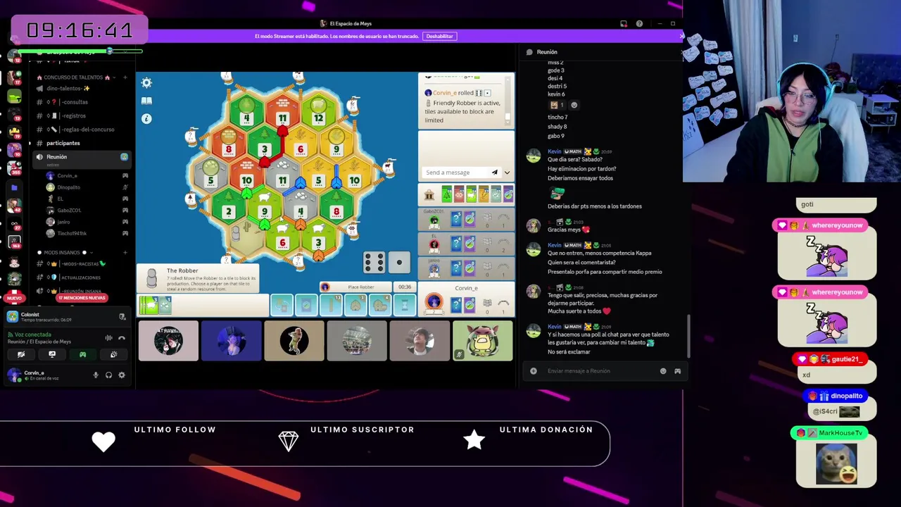This screenshot has width=901, height=507.
Task: Toggle microphone mute for Corvin_e
Action: coord(96,375)
